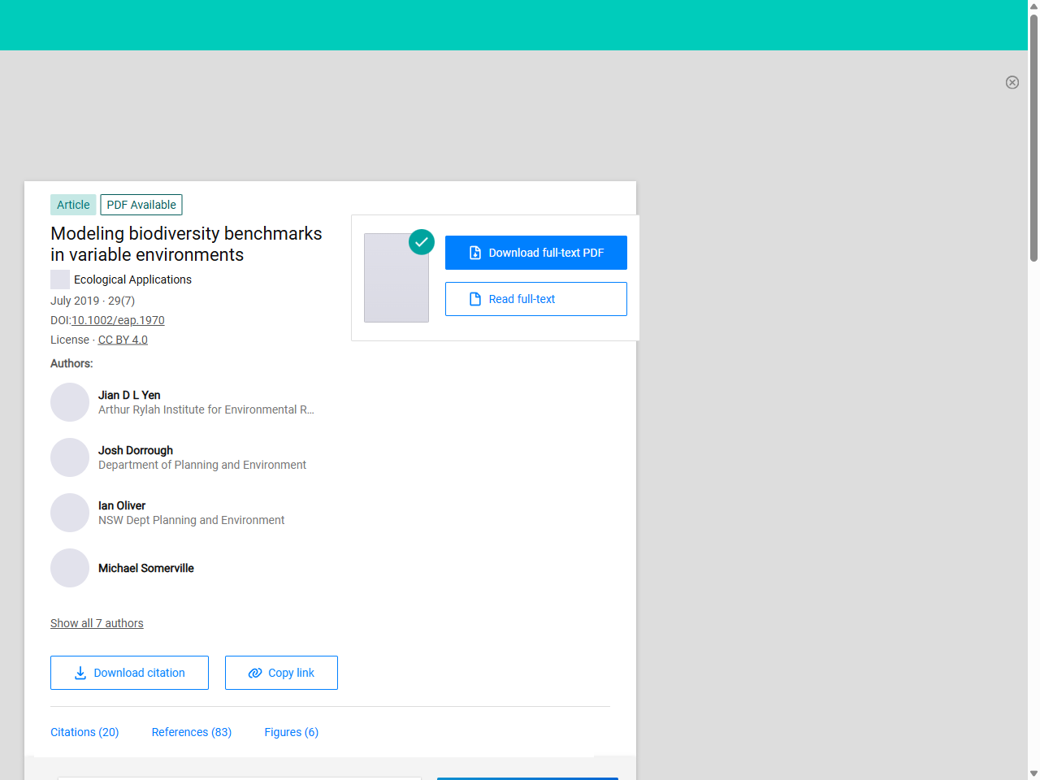The height and width of the screenshot is (780, 1040).
Task: Click scrollbar down arrow
Action: click(x=1033, y=773)
